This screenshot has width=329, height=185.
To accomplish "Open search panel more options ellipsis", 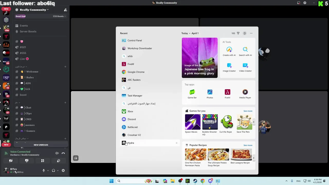I will point(251,33).
